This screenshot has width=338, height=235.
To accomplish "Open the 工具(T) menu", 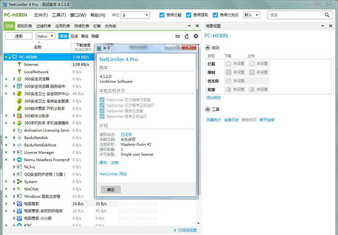I will [x=59, y=15].
